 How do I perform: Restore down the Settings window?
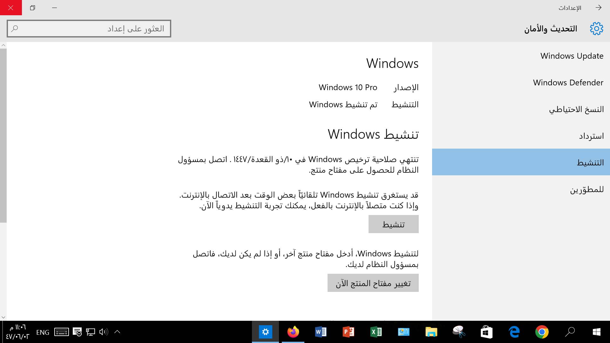tap(32, 8)
